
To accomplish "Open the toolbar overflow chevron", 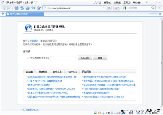I will click(159, 8).
